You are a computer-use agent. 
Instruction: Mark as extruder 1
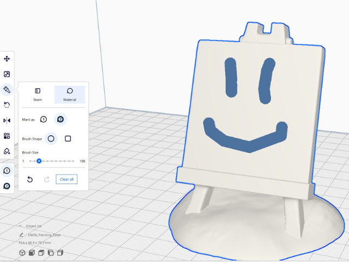tap(44, 120)
